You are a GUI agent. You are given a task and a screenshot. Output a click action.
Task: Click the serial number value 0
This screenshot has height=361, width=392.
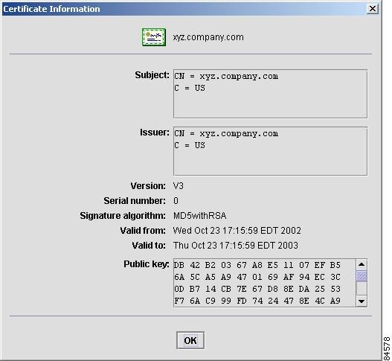click(176, 201)
